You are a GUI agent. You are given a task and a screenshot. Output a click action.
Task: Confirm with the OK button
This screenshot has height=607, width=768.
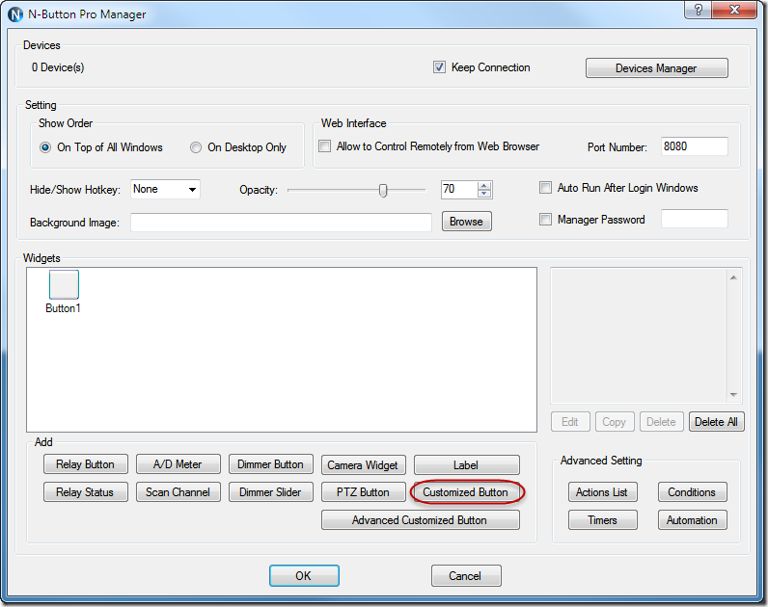[304, 576]
